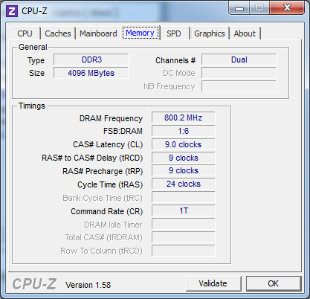Click the Size field showing 4096 MBytes
Image resolution: width=310 pixels, height=299 pixels.
[x=91, y=73]
